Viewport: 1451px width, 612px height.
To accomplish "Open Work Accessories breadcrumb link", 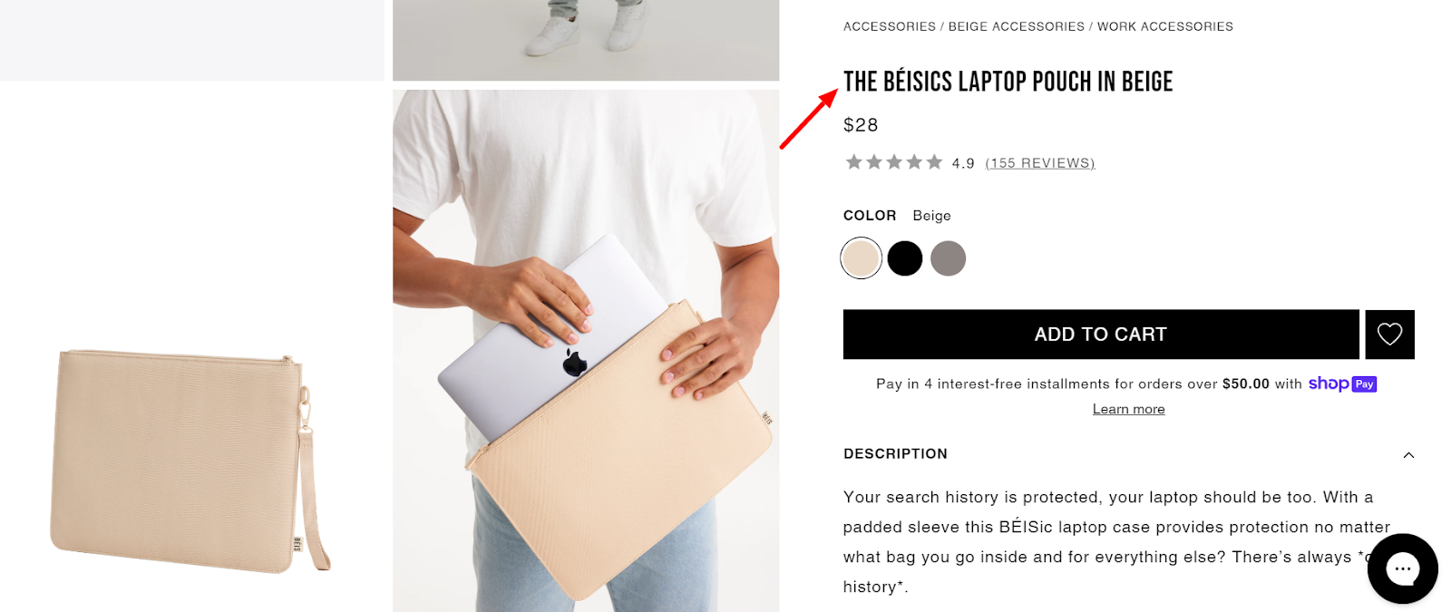I will [x=1165, y=26].
